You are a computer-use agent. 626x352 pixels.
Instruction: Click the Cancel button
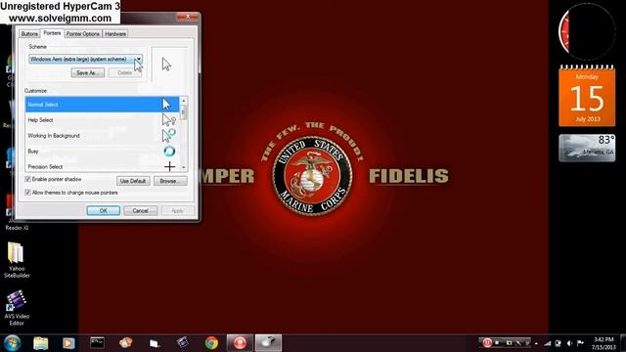click(141, 210)
